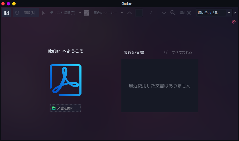This screenshot has width=239, height=141.
Task: Click the 最近使用した文書はありません text
Action: 160,86
